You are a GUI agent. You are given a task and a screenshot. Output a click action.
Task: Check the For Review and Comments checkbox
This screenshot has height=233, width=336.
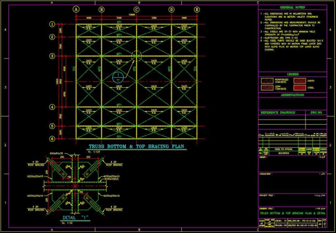[x=306, y=135]
